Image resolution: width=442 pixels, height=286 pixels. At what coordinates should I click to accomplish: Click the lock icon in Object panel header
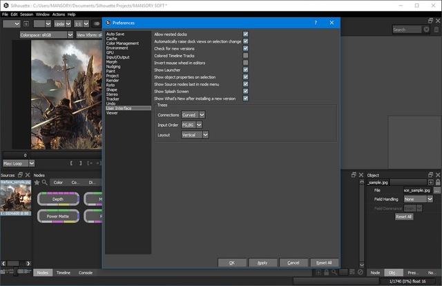pyautogui.click(x=438, y=182)
